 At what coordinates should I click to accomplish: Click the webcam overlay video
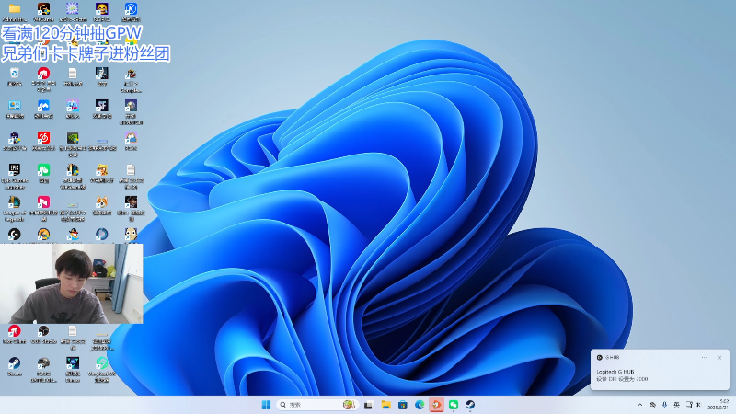point(72,283)
